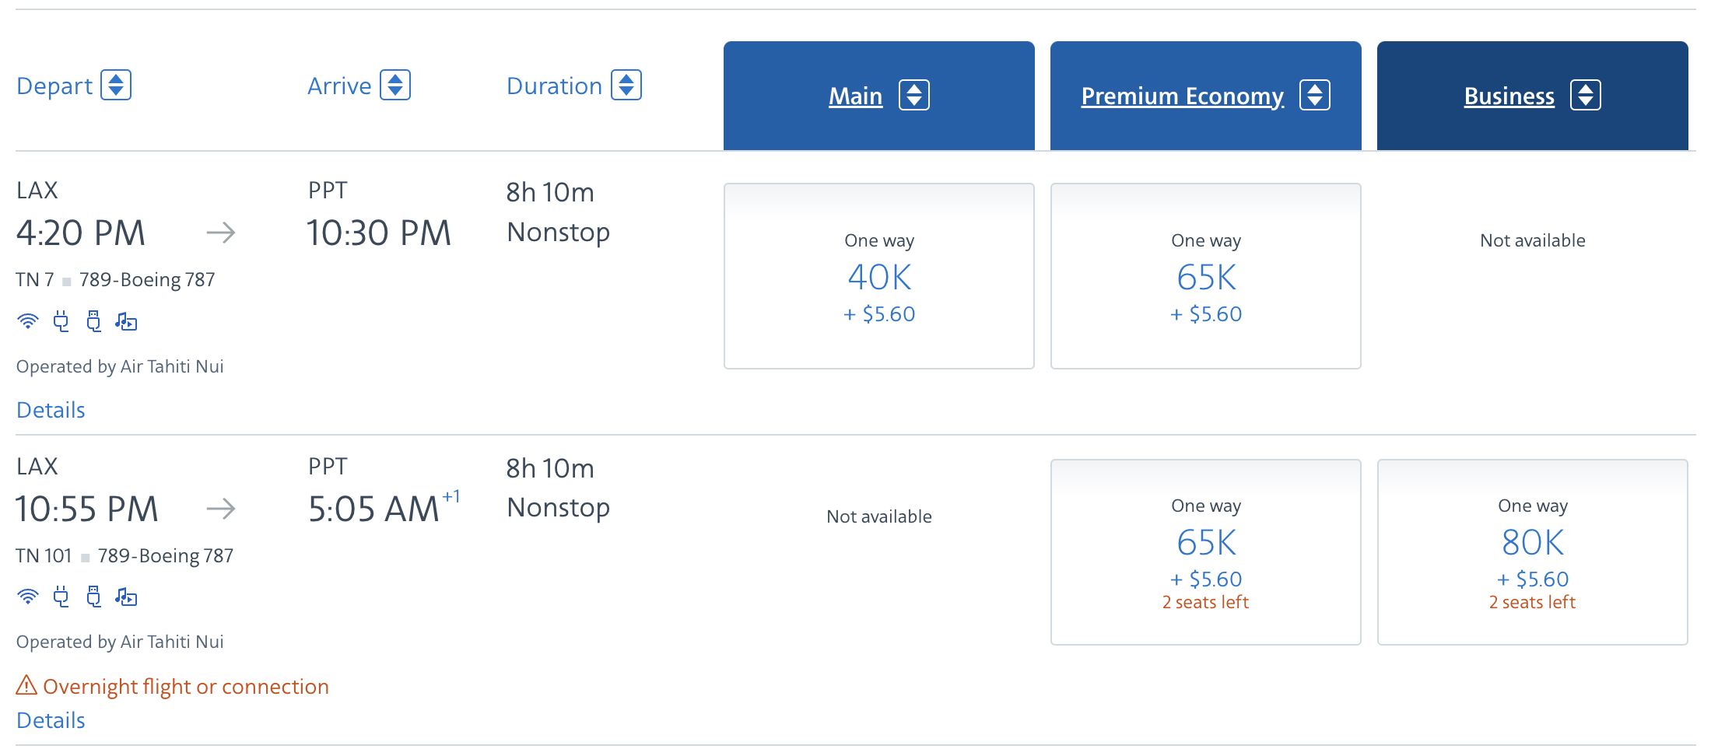This screenshot has height=756, width=1718.
Task: Toggle sort order by Arrive time
Action: click(395, 85)
